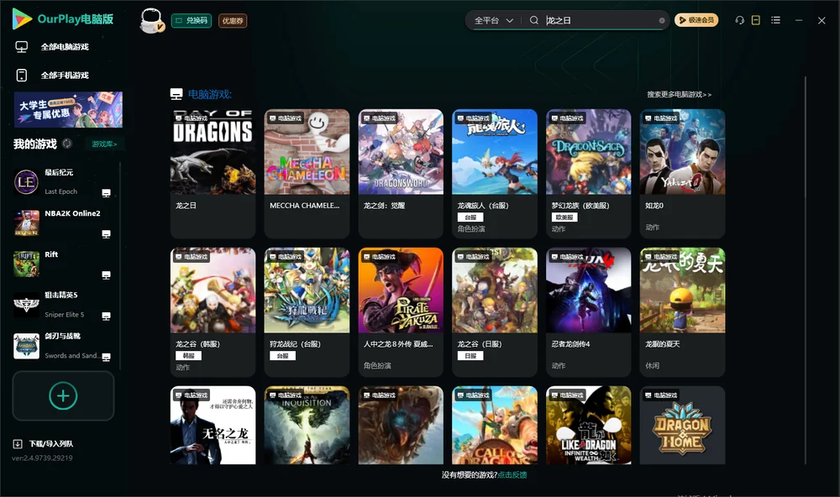This screenshot has height=497, width=840.
Task: Click PC platform icon beside NBA2K Online2
Action: pyautogui.click(x=106, y=234)
